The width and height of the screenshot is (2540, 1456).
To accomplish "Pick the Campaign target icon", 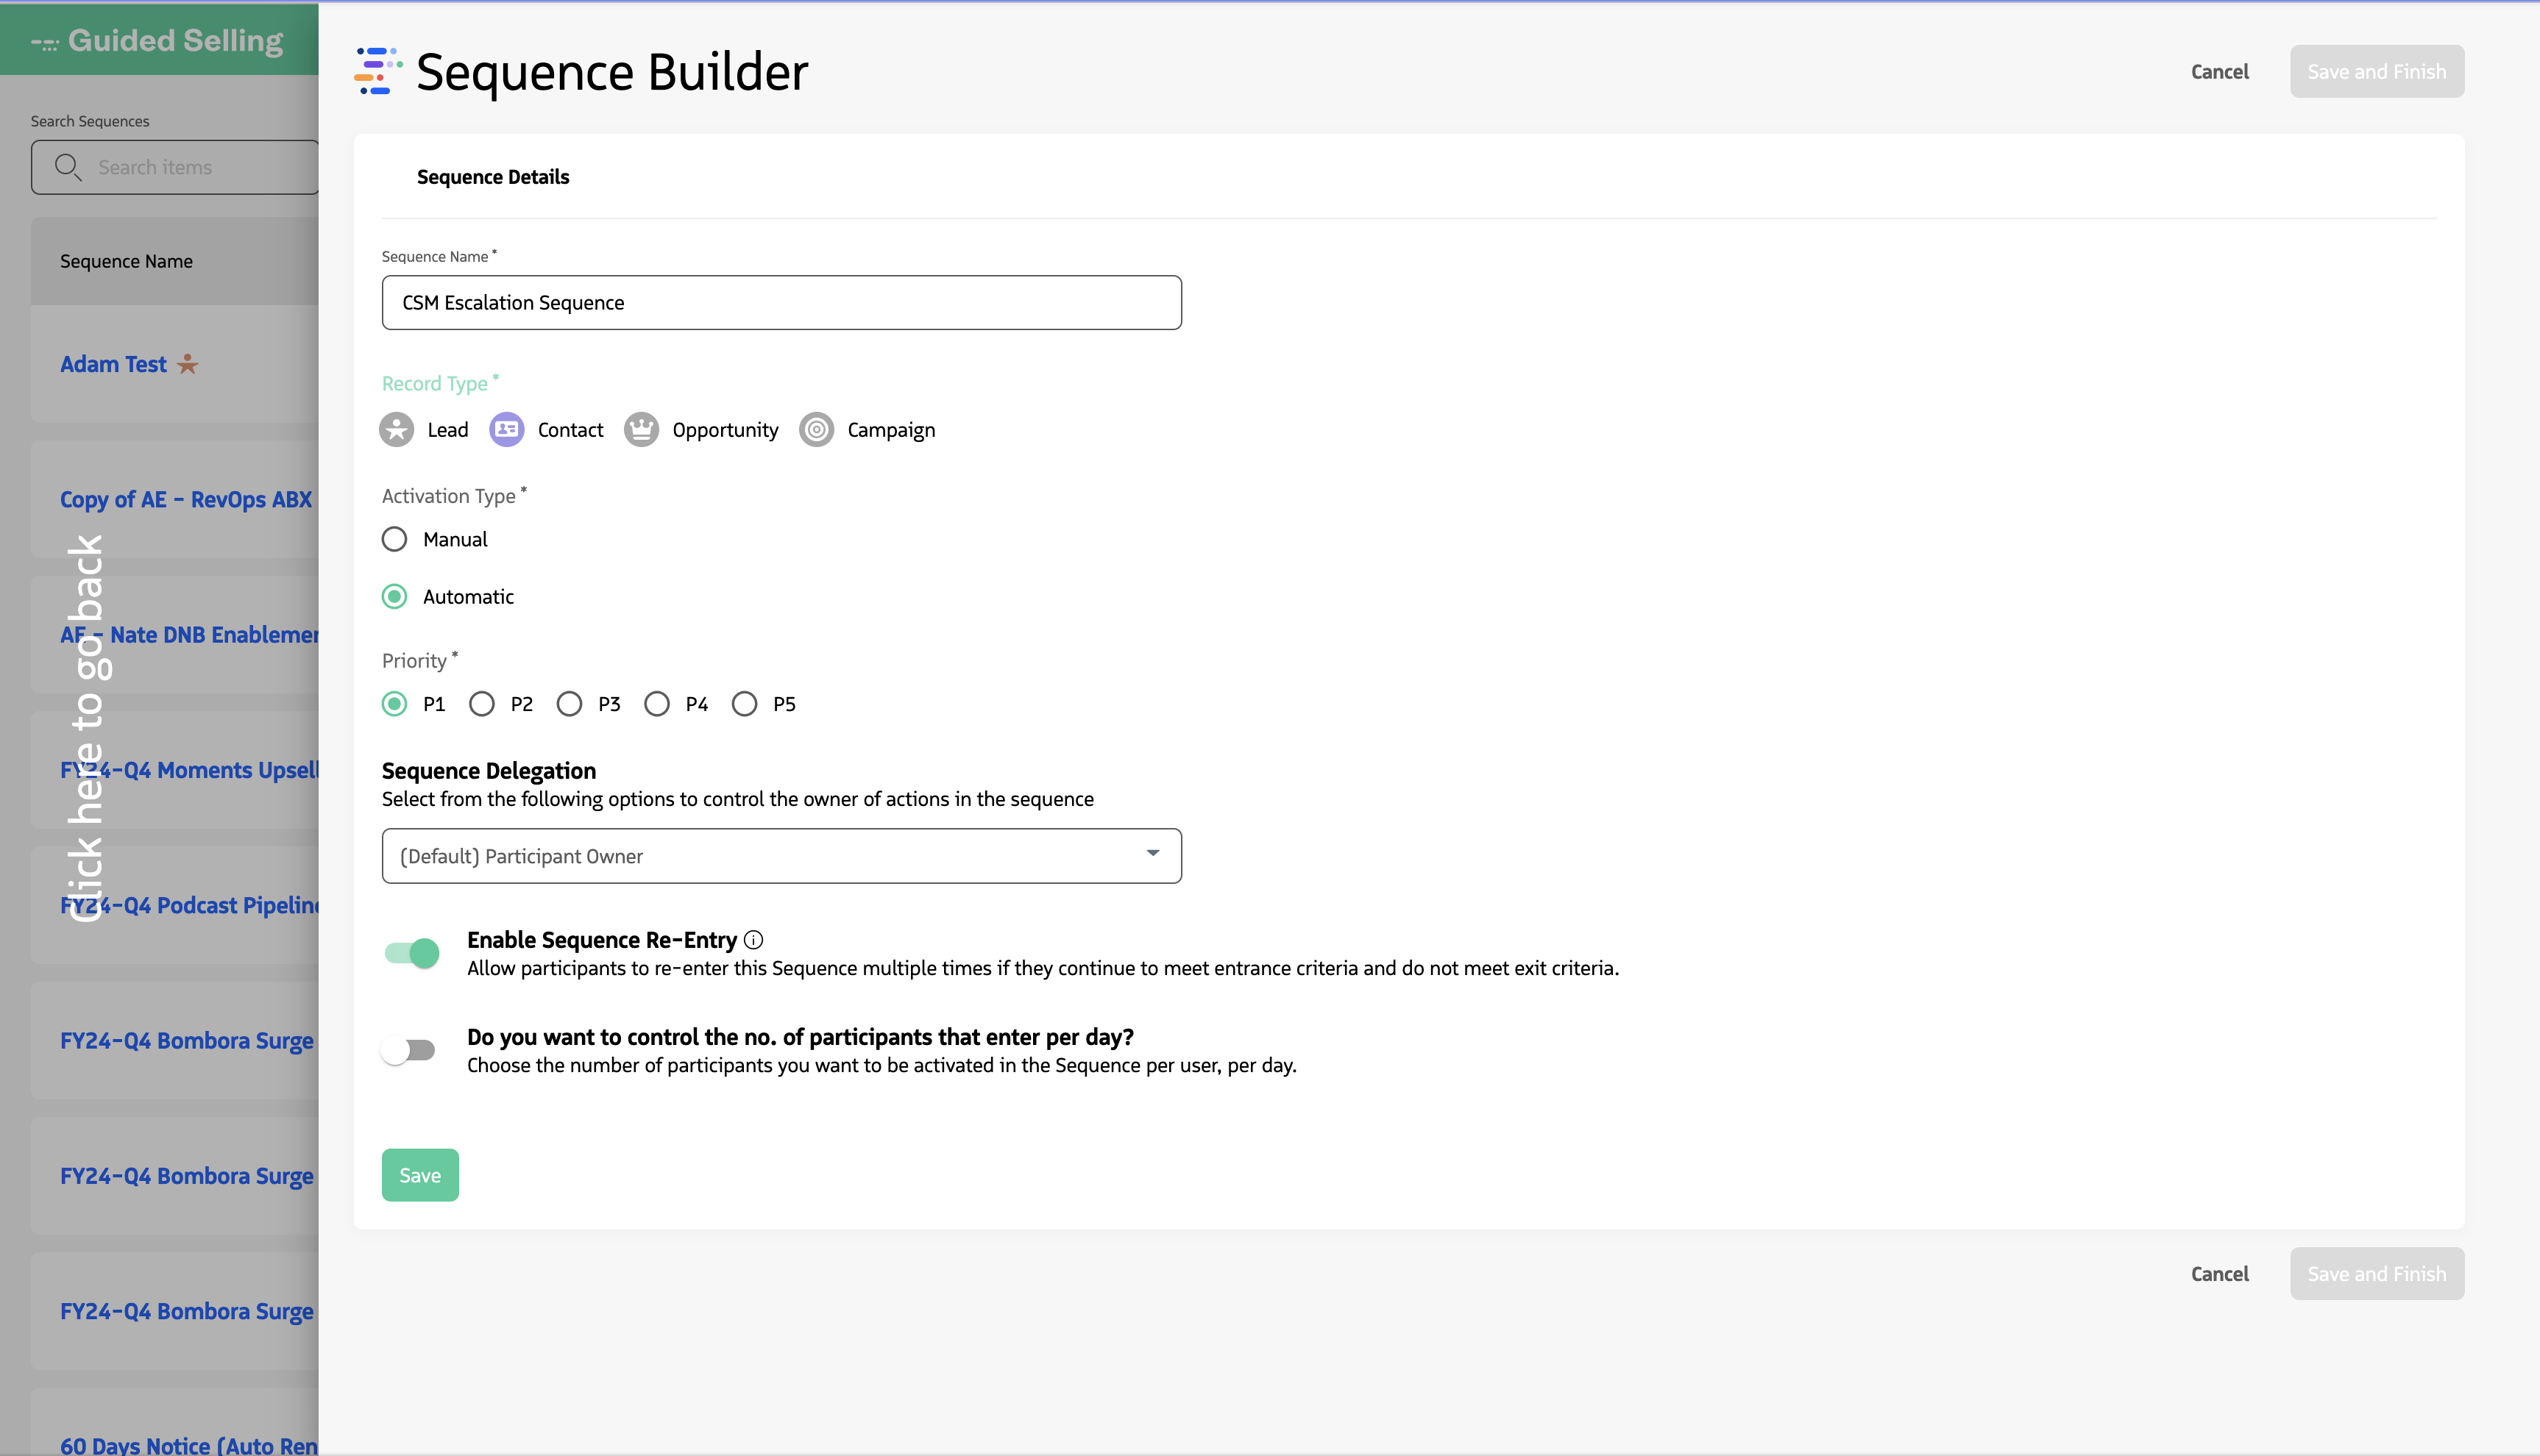I will coord(816,430).
